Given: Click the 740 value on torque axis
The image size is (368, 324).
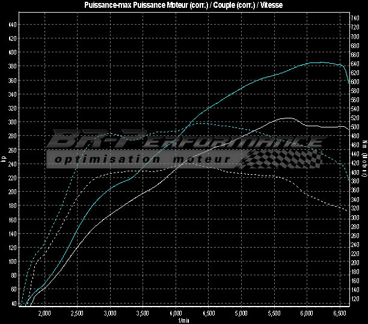Looking at the screenshot, I should click(355, 19).
